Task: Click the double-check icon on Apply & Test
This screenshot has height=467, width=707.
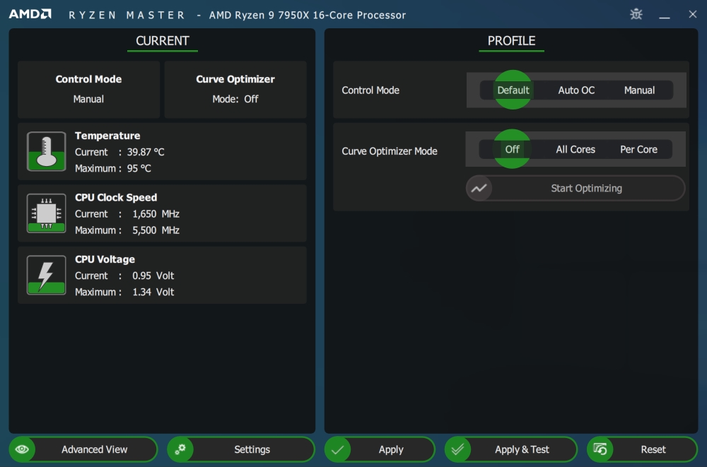Action: coord(457,449)
